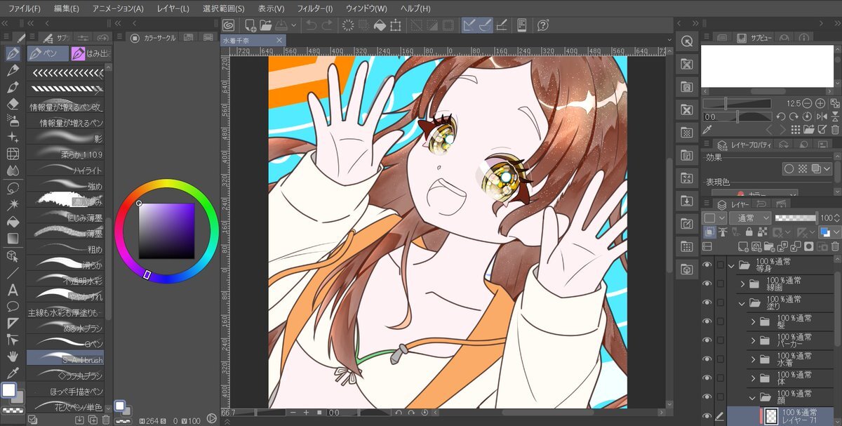Check the box beside the 水着 folder
This screenshot has height=426, width=842.
tap(721, 359)
